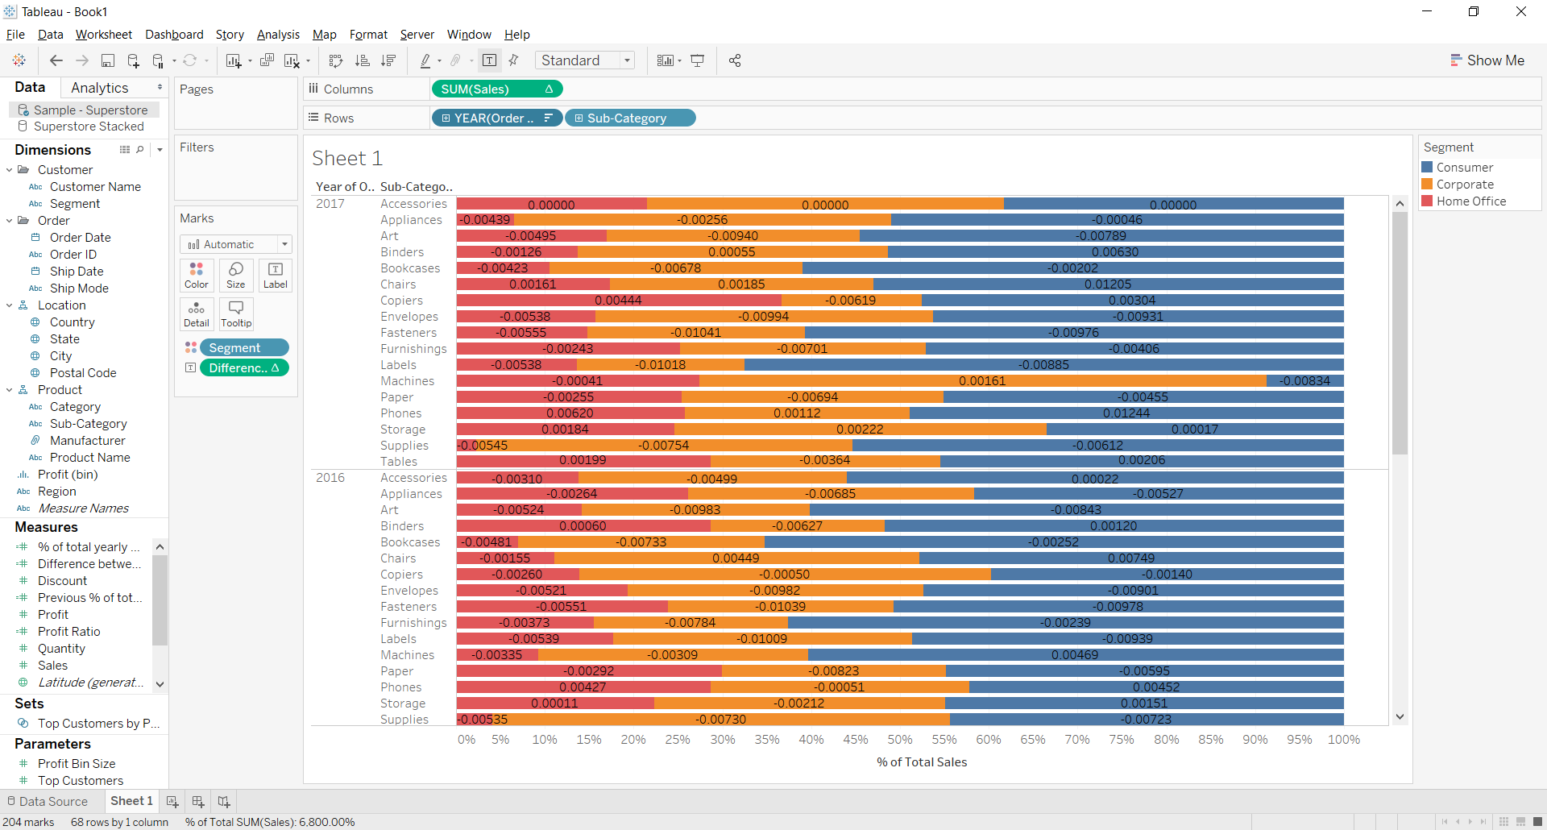Viewport: 1547px width, 830px height.
Task: Collapse the Customer dimension folder
Action: pyautogui.click(x=8, y=169)
